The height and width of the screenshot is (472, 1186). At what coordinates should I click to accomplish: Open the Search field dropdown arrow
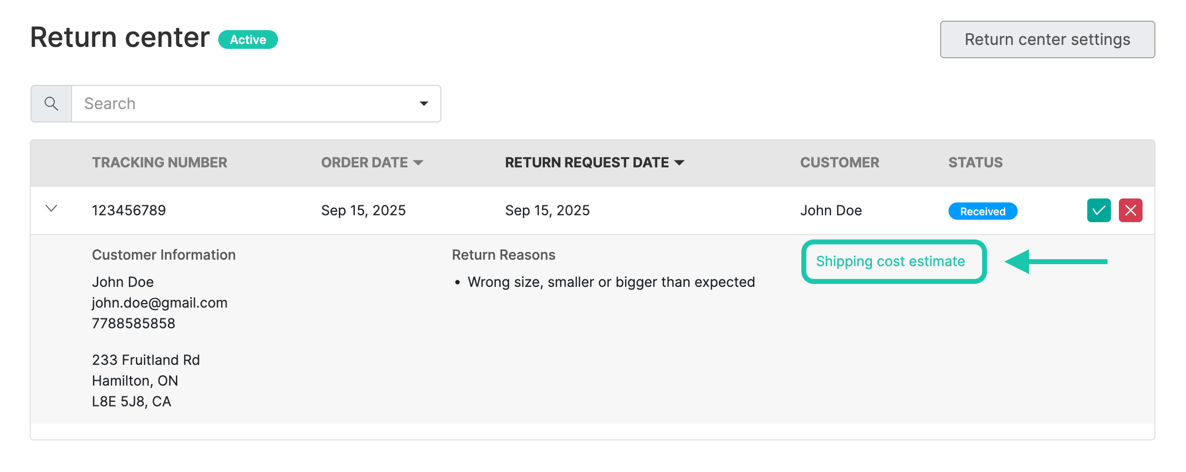point(424,104)
